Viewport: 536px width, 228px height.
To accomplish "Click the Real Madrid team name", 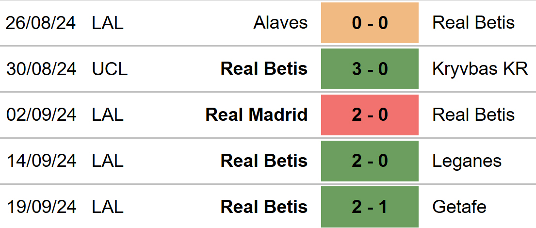I will pos(257,115).
